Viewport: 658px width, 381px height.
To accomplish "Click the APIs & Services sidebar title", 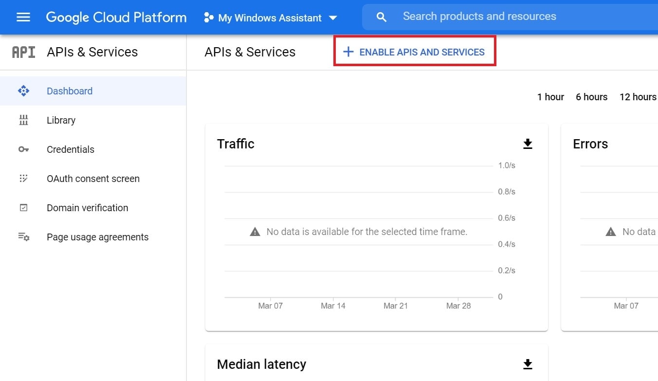I will click(x=92, y=52).
